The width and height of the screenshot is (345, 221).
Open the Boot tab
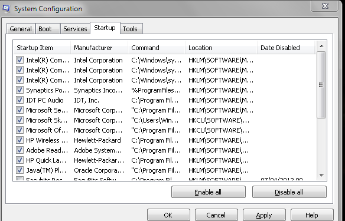coord(47,29)
